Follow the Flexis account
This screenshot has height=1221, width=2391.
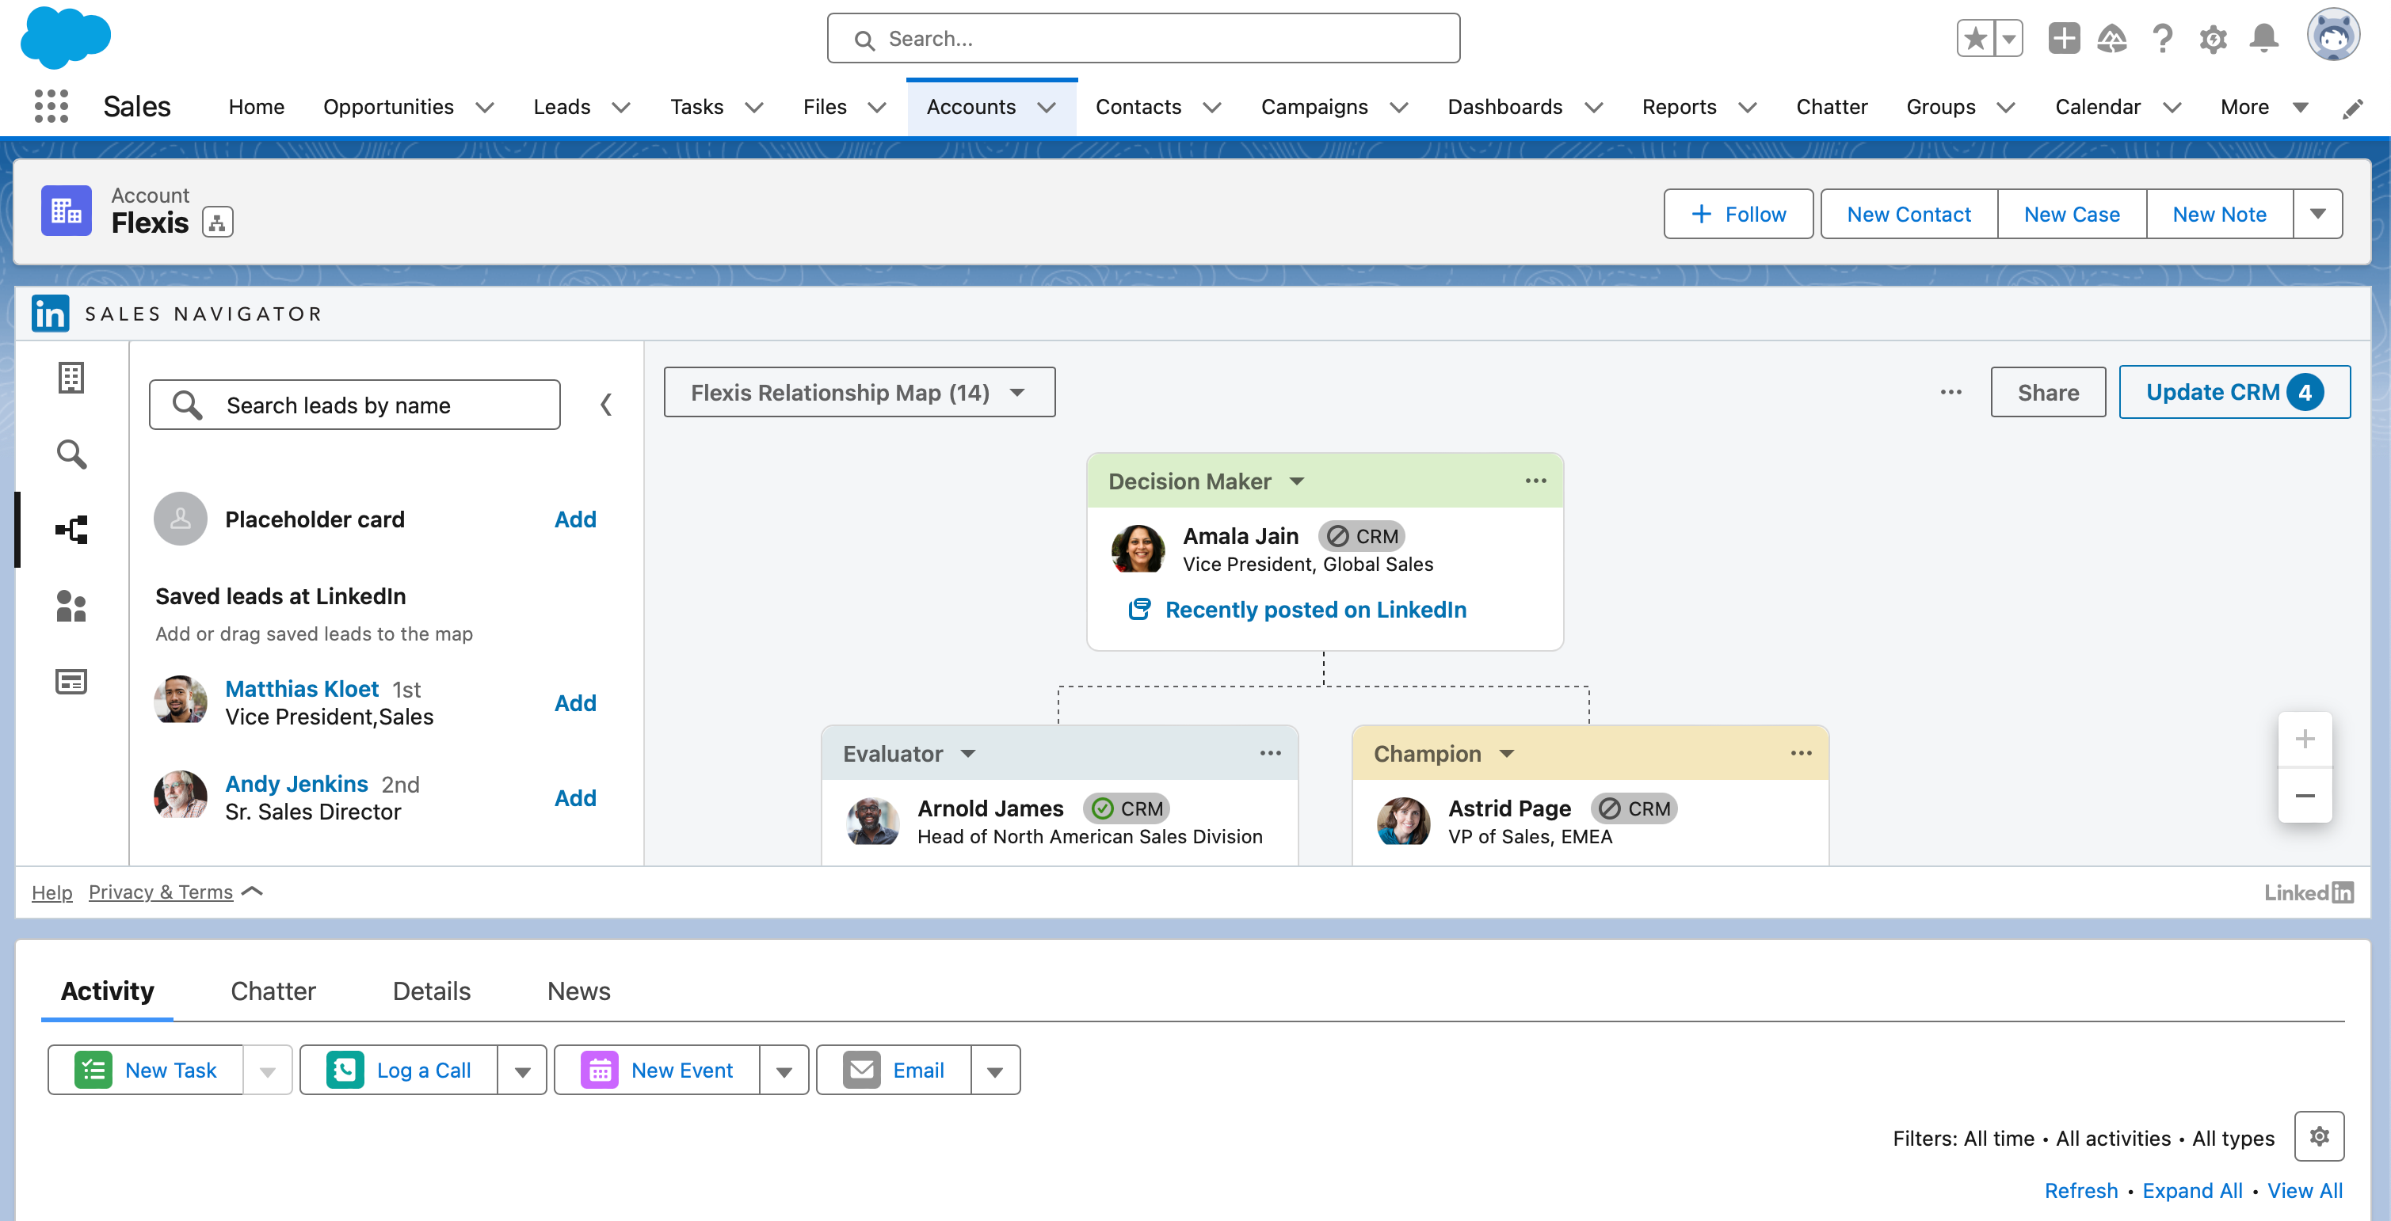click(1737, 215)
